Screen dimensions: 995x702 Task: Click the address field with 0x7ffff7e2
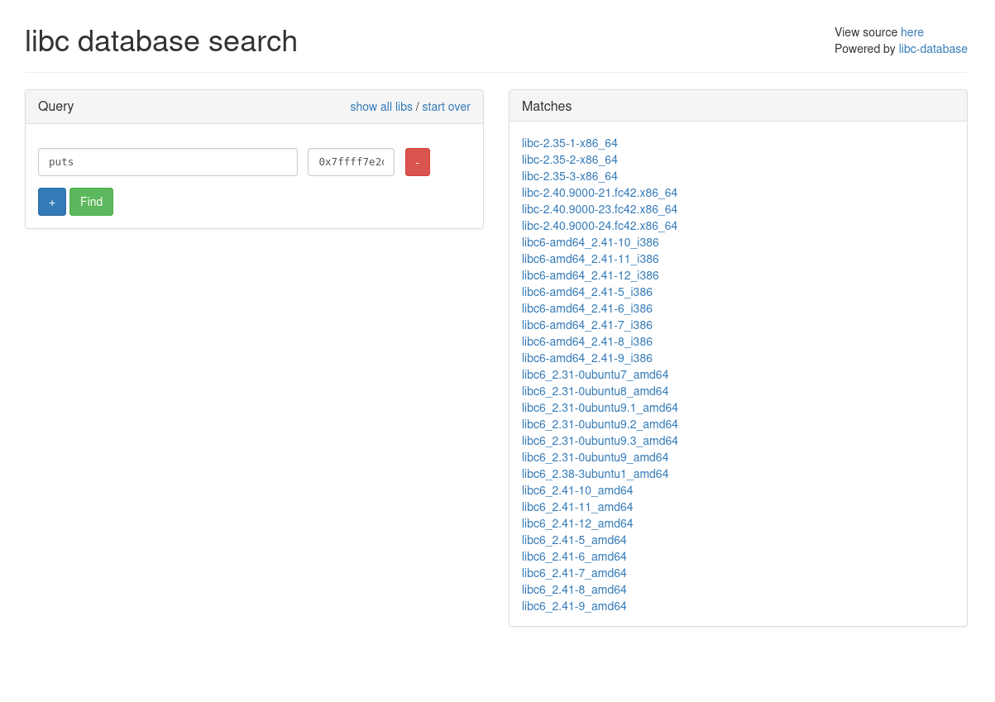[351, 162]
